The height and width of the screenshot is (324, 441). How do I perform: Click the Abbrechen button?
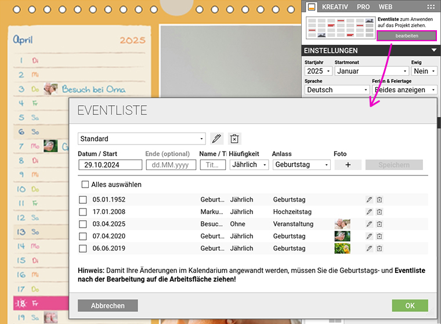(x=108, y=306)
